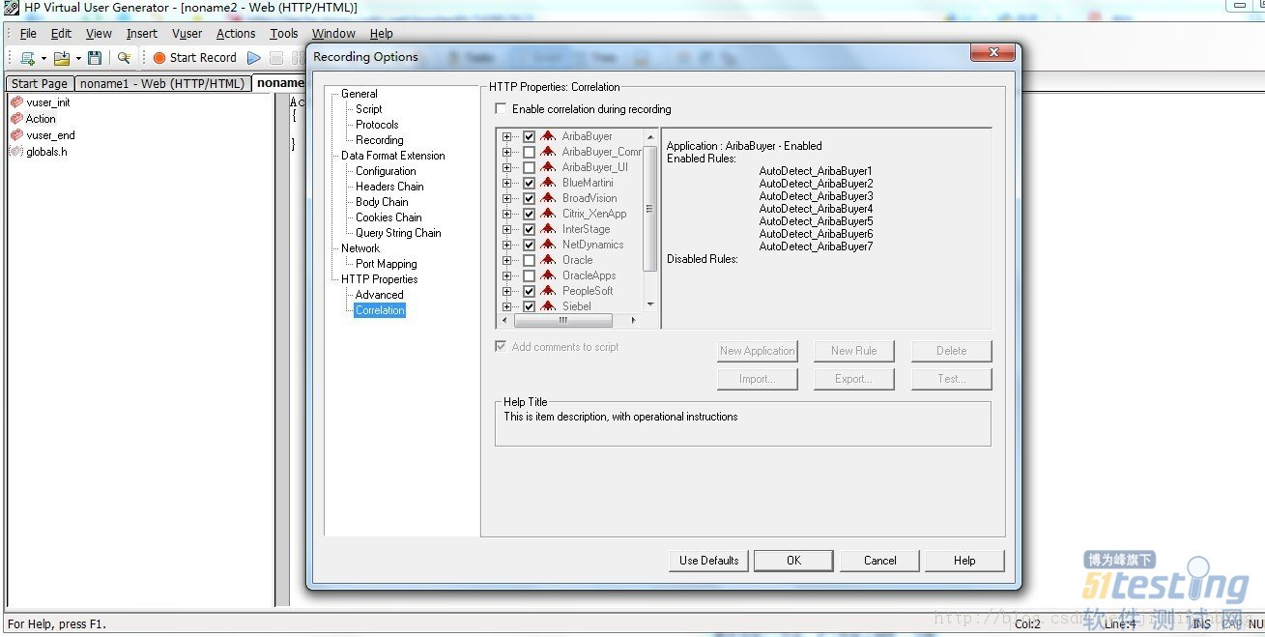The width and height of the screenshot is (1265, 637).
Task: Click the Action brick icon
Action: click(x=16, y=118)
